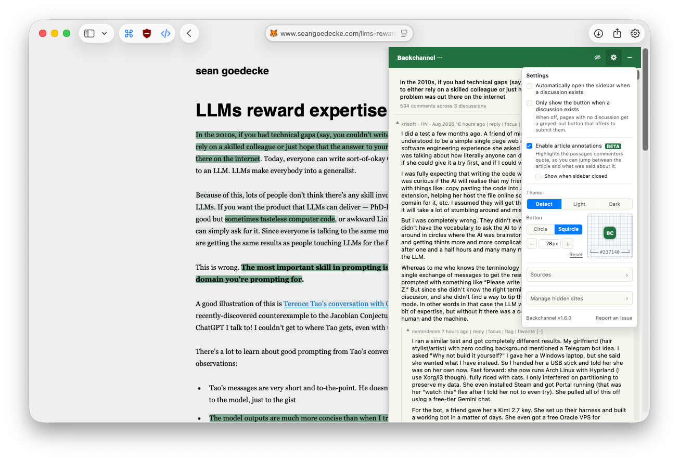679x461 pixels.
Task: Open the red shield blocker extension
Action: point(147,33)
